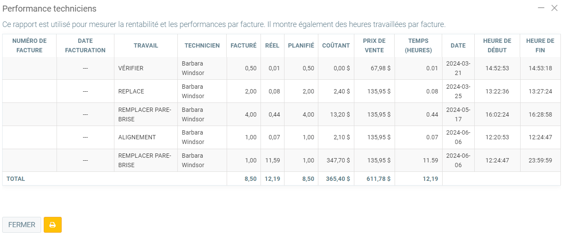This screenshot has width=563, height=234.
Task: Minimize the Performance techniciens panel
Action: point(541,8)
